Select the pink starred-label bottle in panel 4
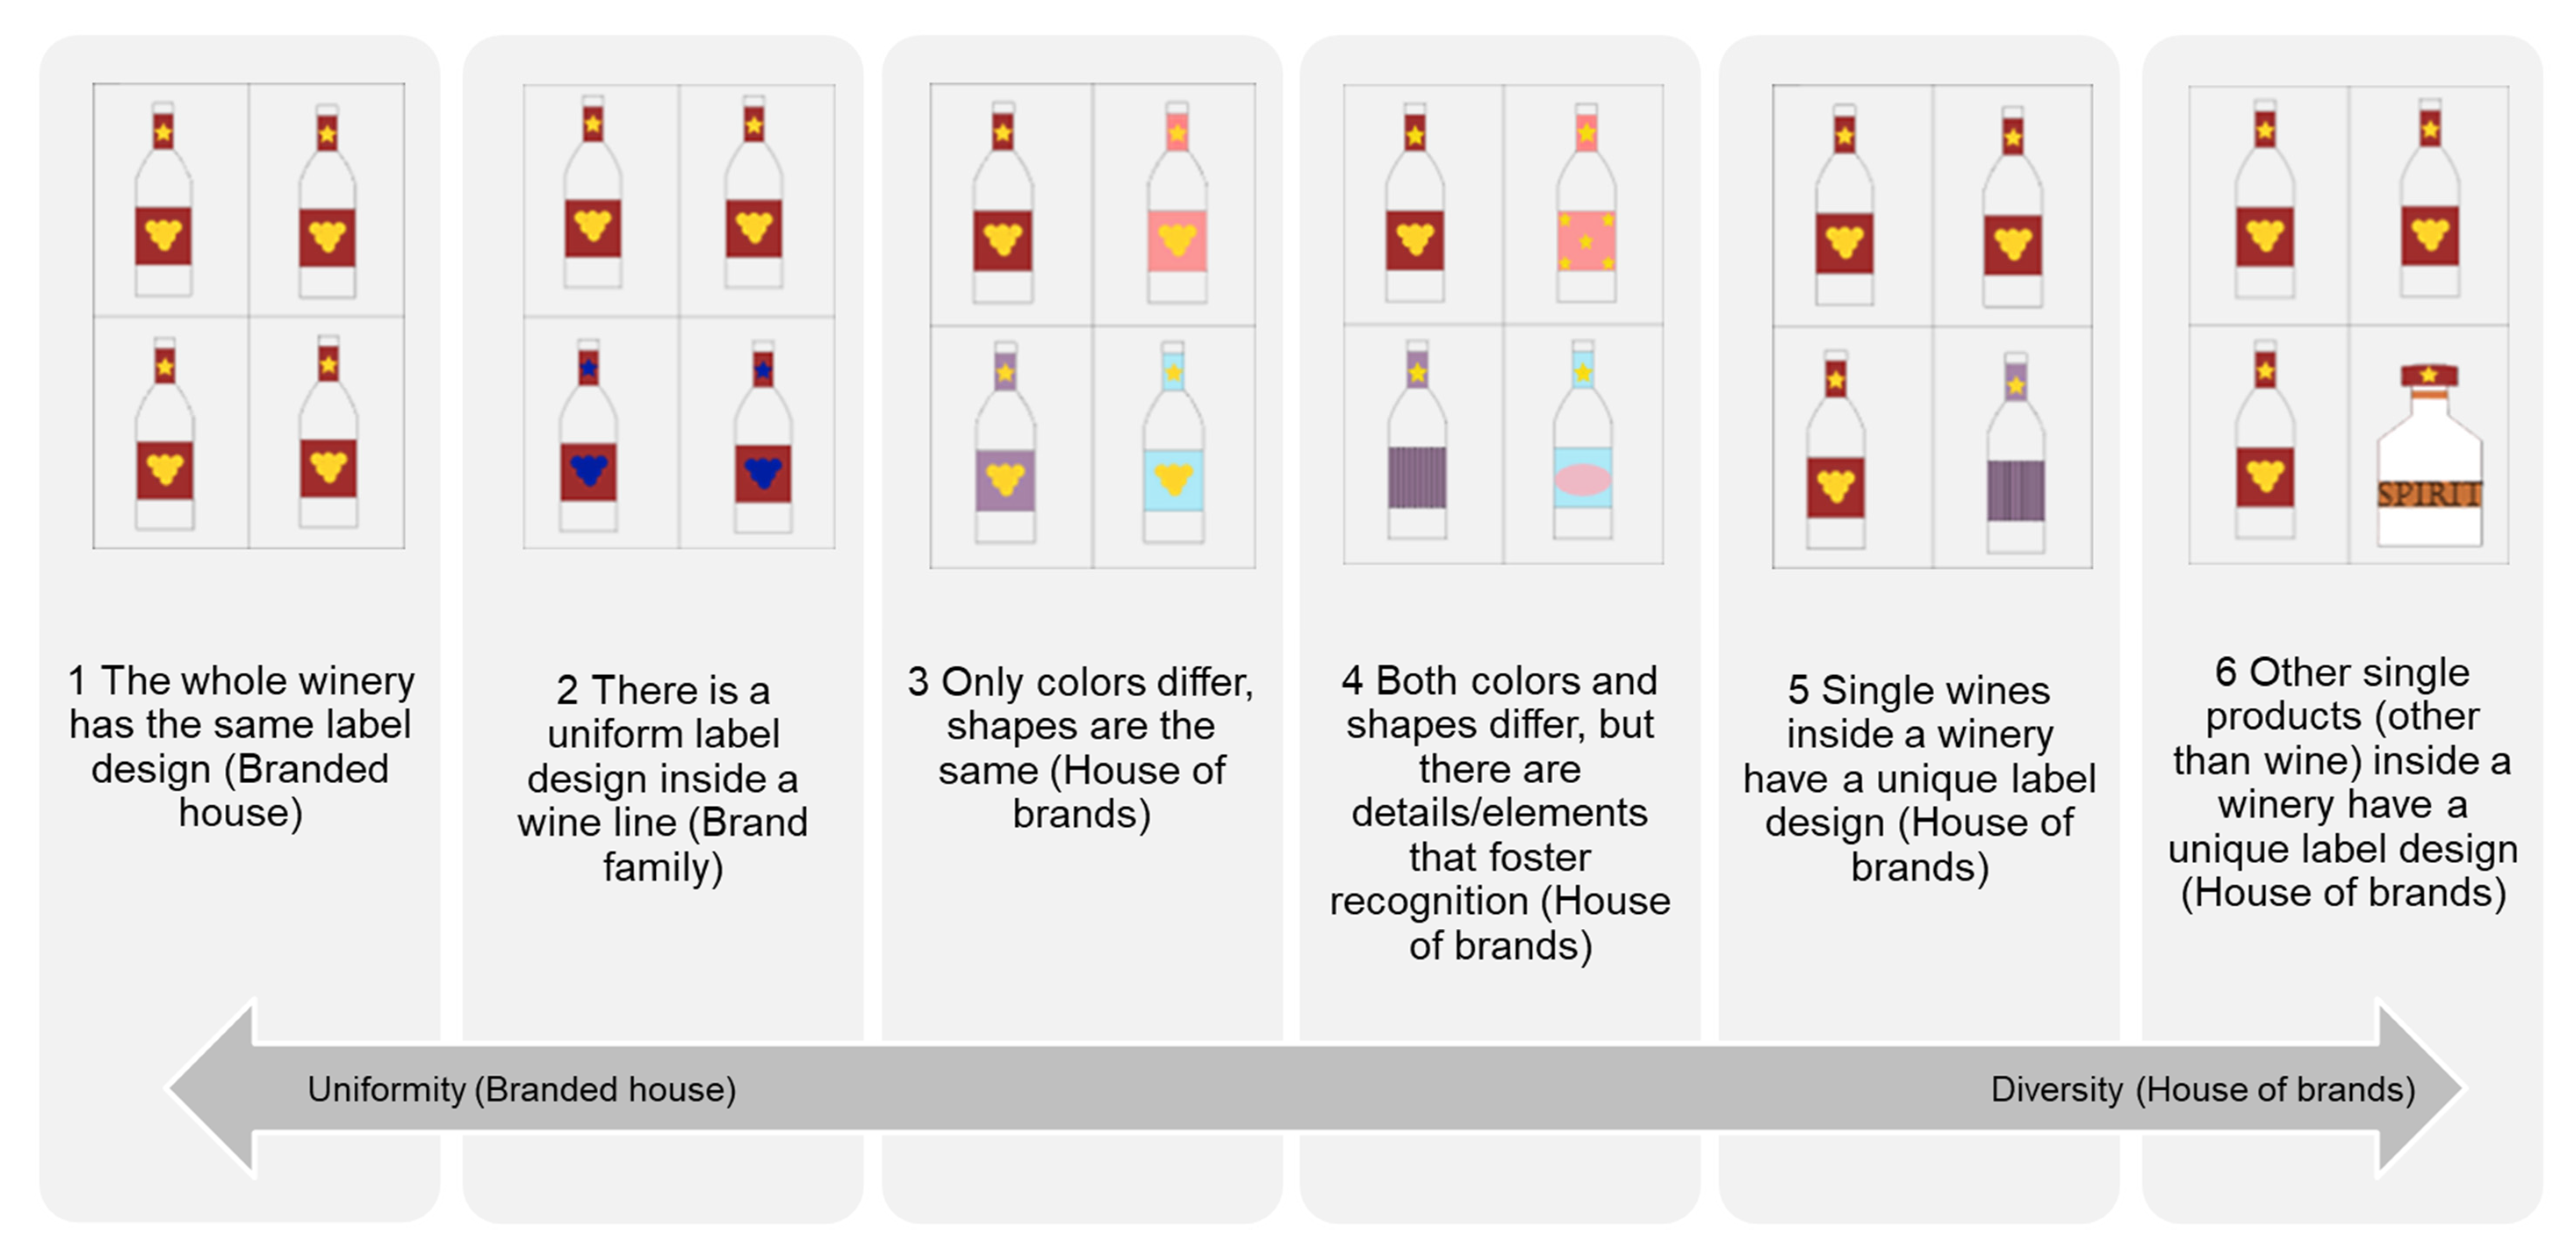 click(1585, 210)
